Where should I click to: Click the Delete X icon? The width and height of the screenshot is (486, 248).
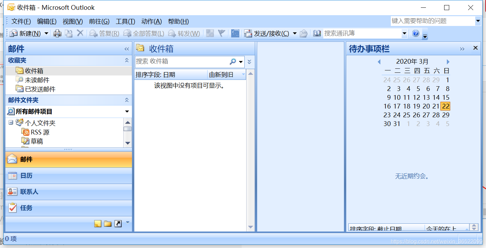coord(80,33)
